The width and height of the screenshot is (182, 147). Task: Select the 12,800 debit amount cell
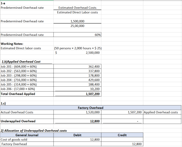coord(77,140)
